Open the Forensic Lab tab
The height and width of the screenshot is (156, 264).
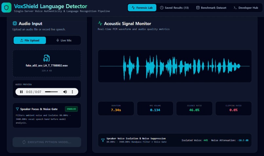click(x=142, y=8)
